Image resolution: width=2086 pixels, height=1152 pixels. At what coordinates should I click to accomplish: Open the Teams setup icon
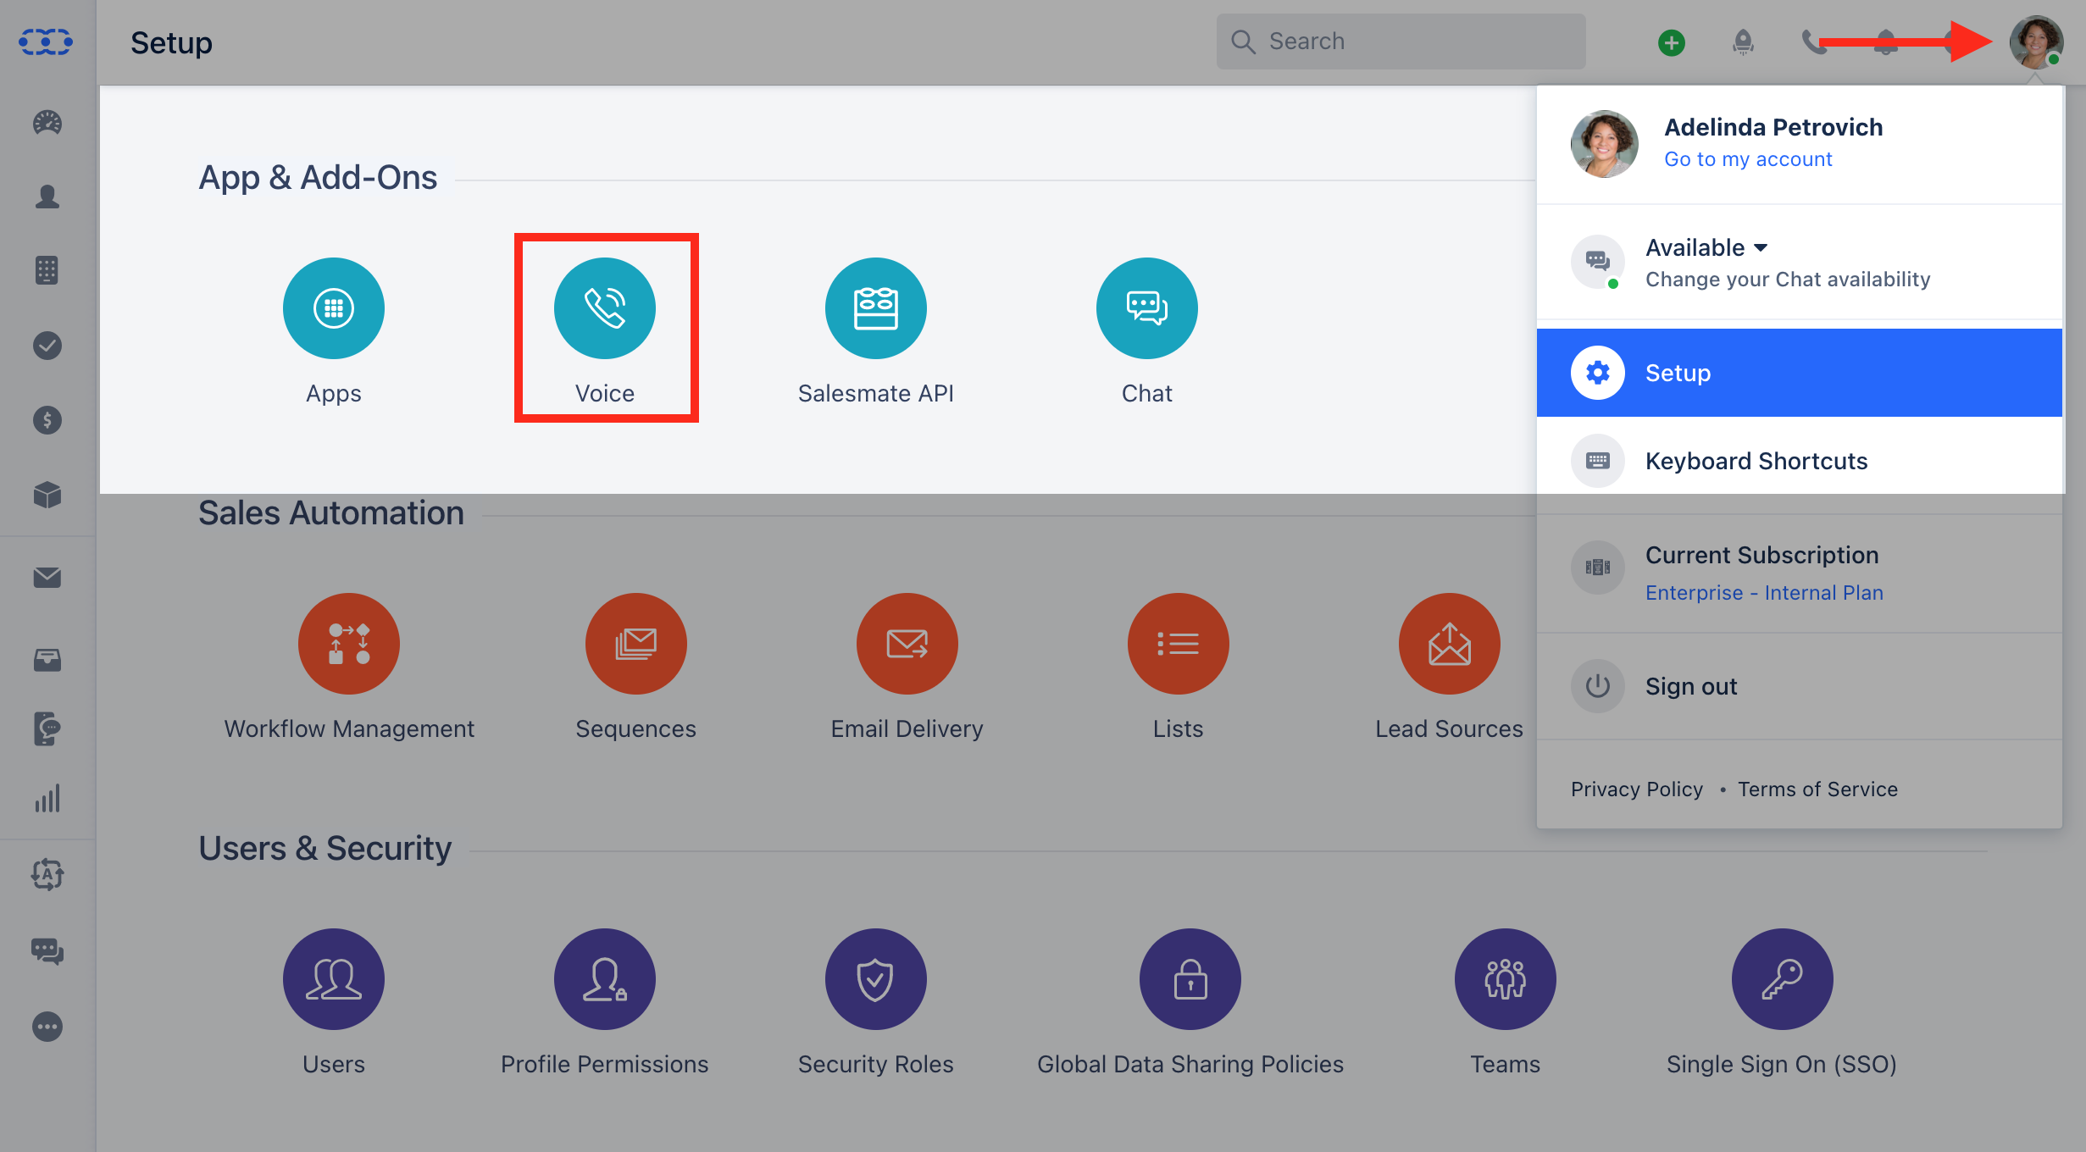point(1506,979)
